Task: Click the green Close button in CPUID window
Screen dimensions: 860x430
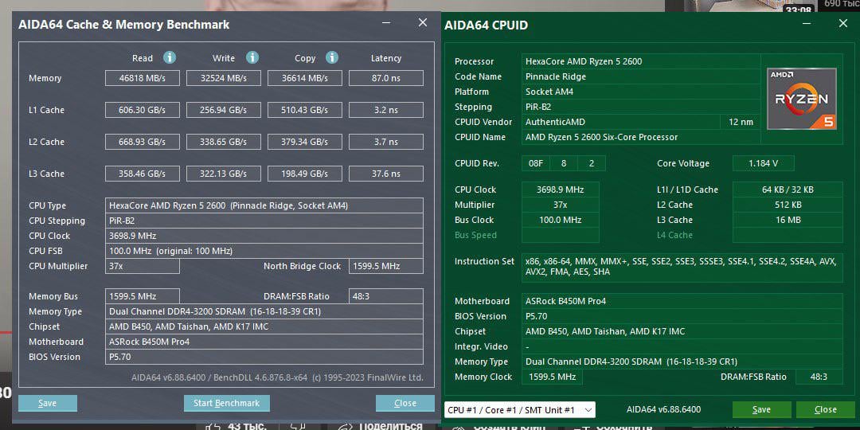Action: click(x=826, y=410)
